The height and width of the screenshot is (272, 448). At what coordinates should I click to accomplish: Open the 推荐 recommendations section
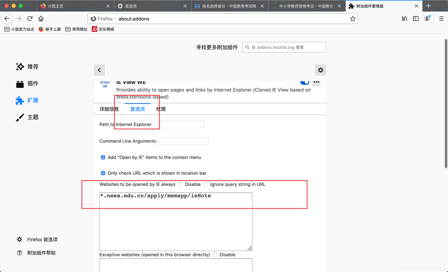pos(27,67)
